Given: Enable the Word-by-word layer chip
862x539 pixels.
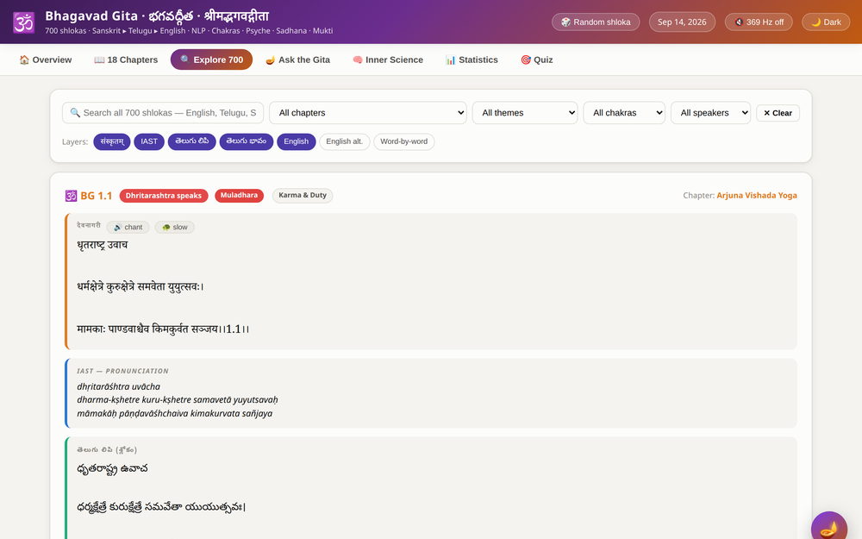Looking at the screenshot, I should [x=404, y=141].
